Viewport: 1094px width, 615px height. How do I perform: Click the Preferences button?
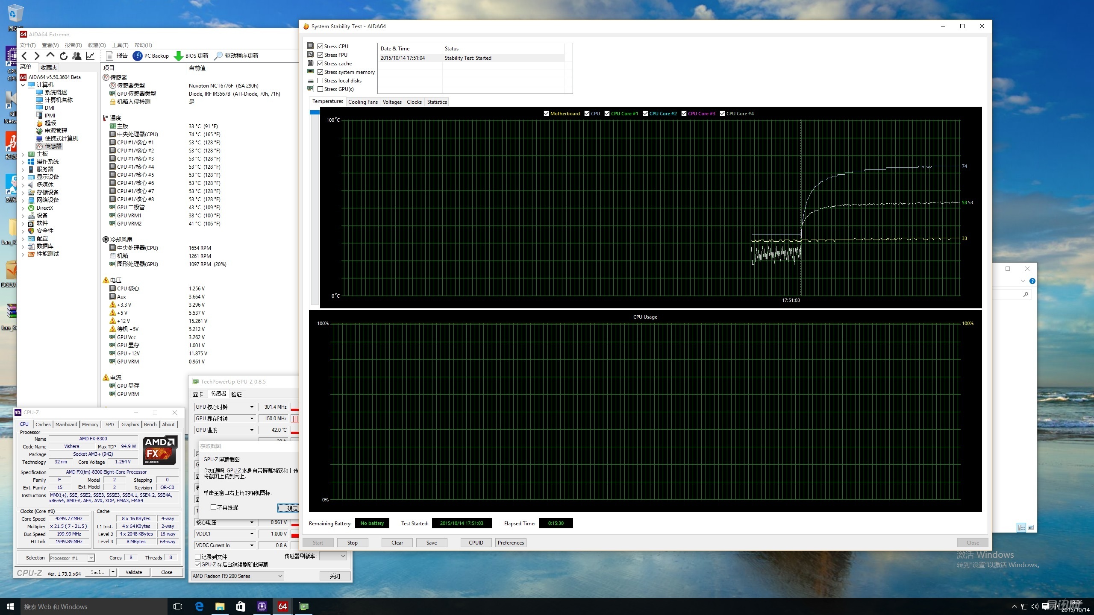click(510, 543)
